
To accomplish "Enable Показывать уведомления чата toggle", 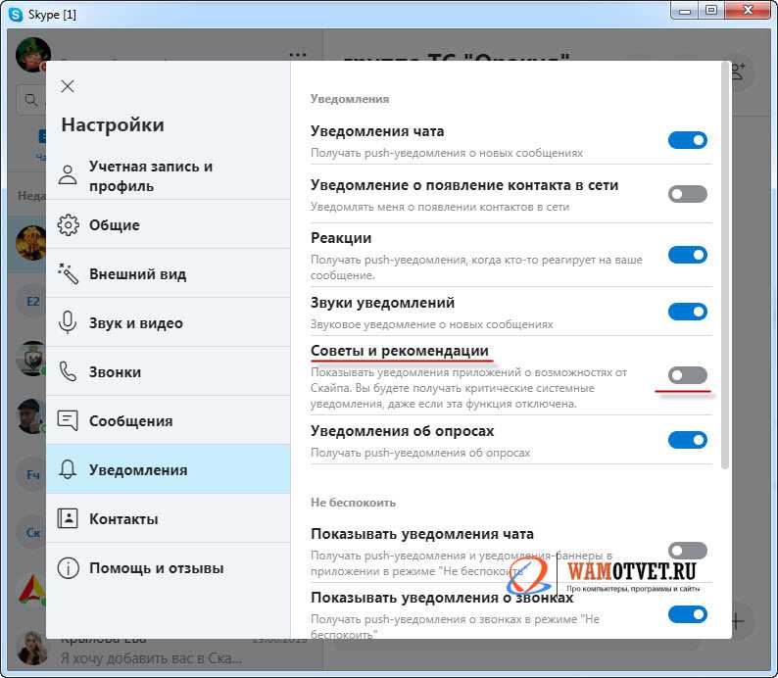I will point(687,551).
